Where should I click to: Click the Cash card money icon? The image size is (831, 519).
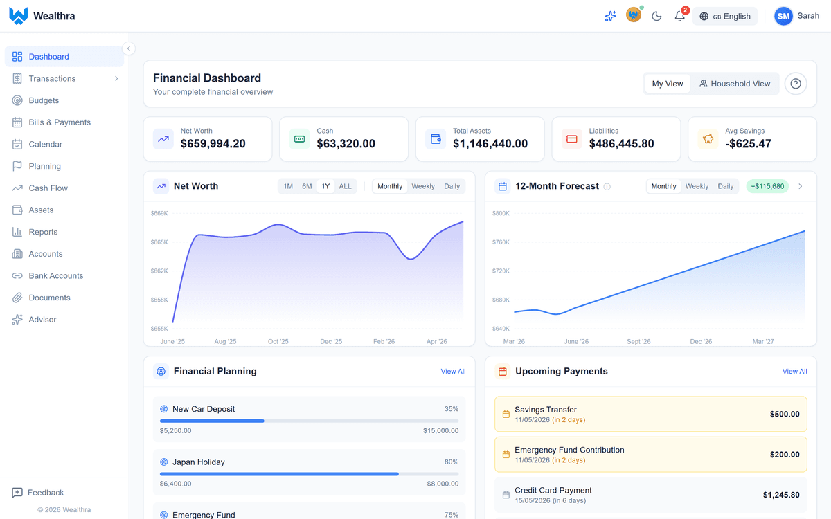[x=299, y=138]
